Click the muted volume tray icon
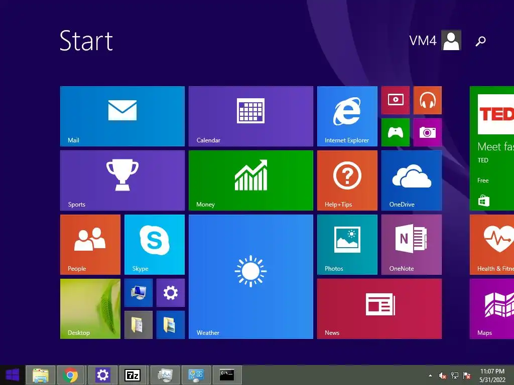 pos(443,375)
